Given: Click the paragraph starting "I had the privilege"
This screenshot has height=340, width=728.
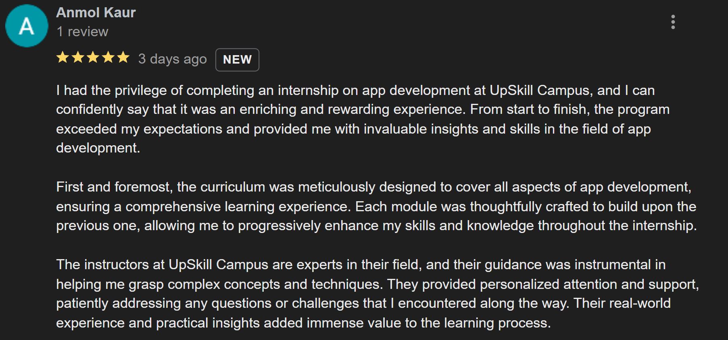Looking at the screenshot, I should point(355,119).
